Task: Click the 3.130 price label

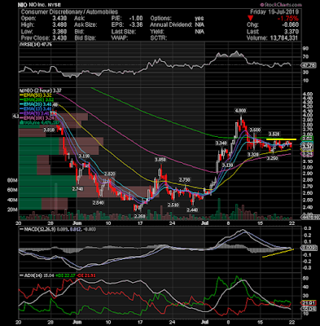Action: (227, 165)
